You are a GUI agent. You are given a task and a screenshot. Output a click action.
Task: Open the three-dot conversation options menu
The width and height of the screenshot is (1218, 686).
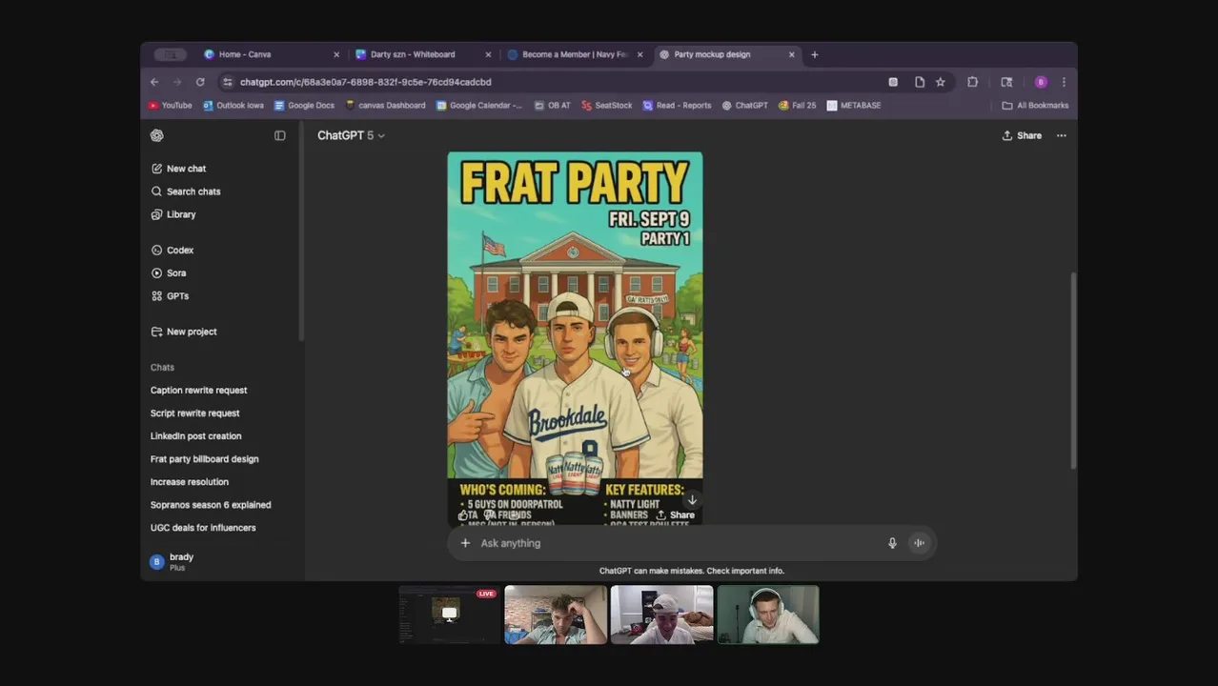[1062, 135]
